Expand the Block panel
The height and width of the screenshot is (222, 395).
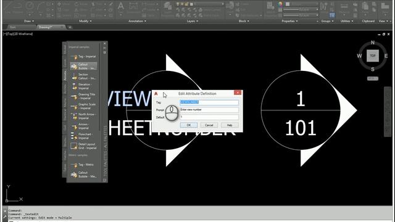pos(244,21)
